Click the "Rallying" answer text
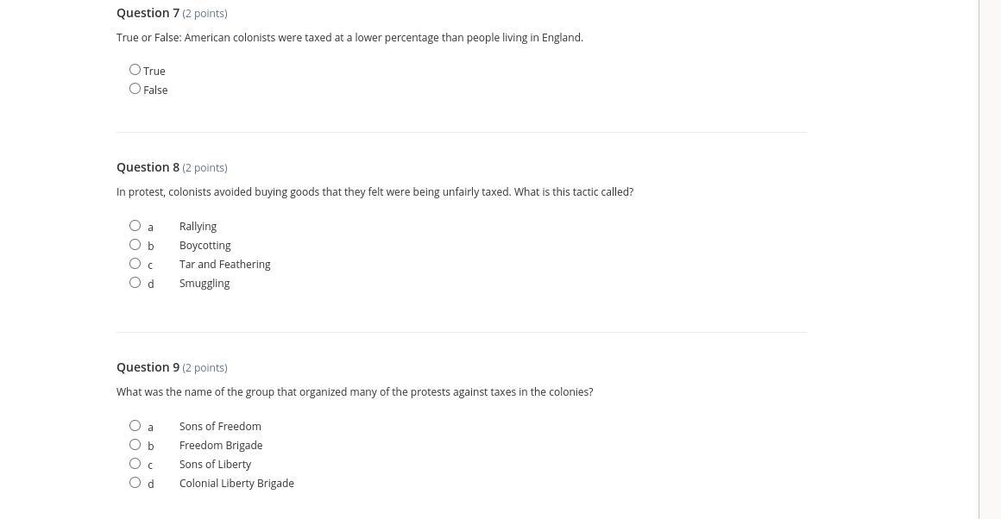The height and width of the screenshot is (519, 1001). 198,227
